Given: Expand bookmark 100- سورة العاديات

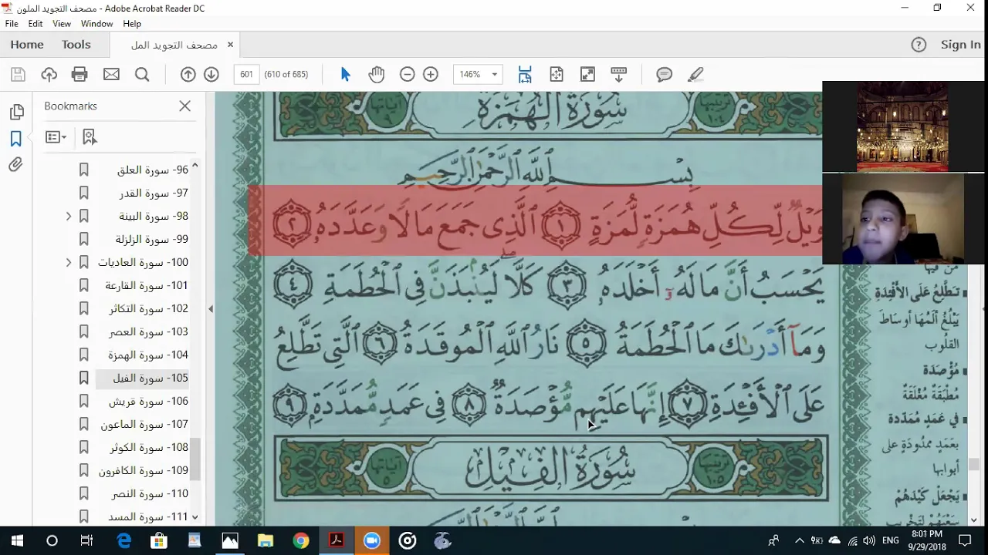Looking at the screenshot, I should (x=69, y=263).
